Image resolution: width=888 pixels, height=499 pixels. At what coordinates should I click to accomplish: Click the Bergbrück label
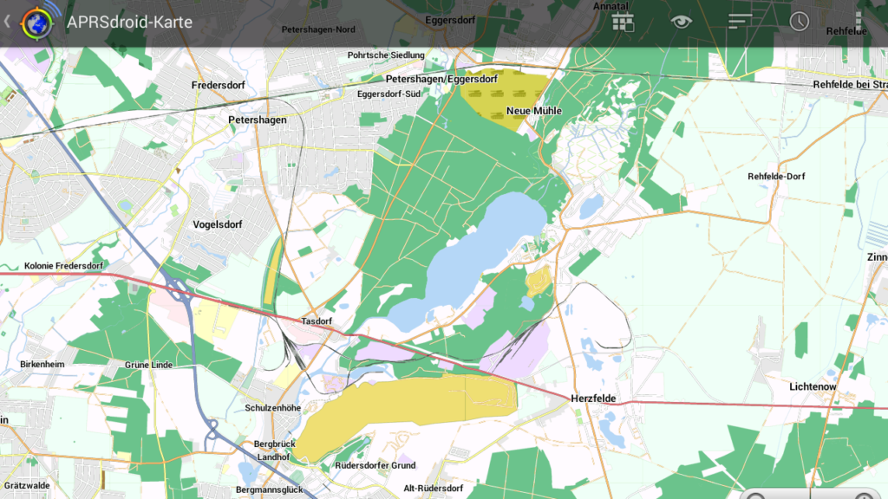(x=275, y=444)
